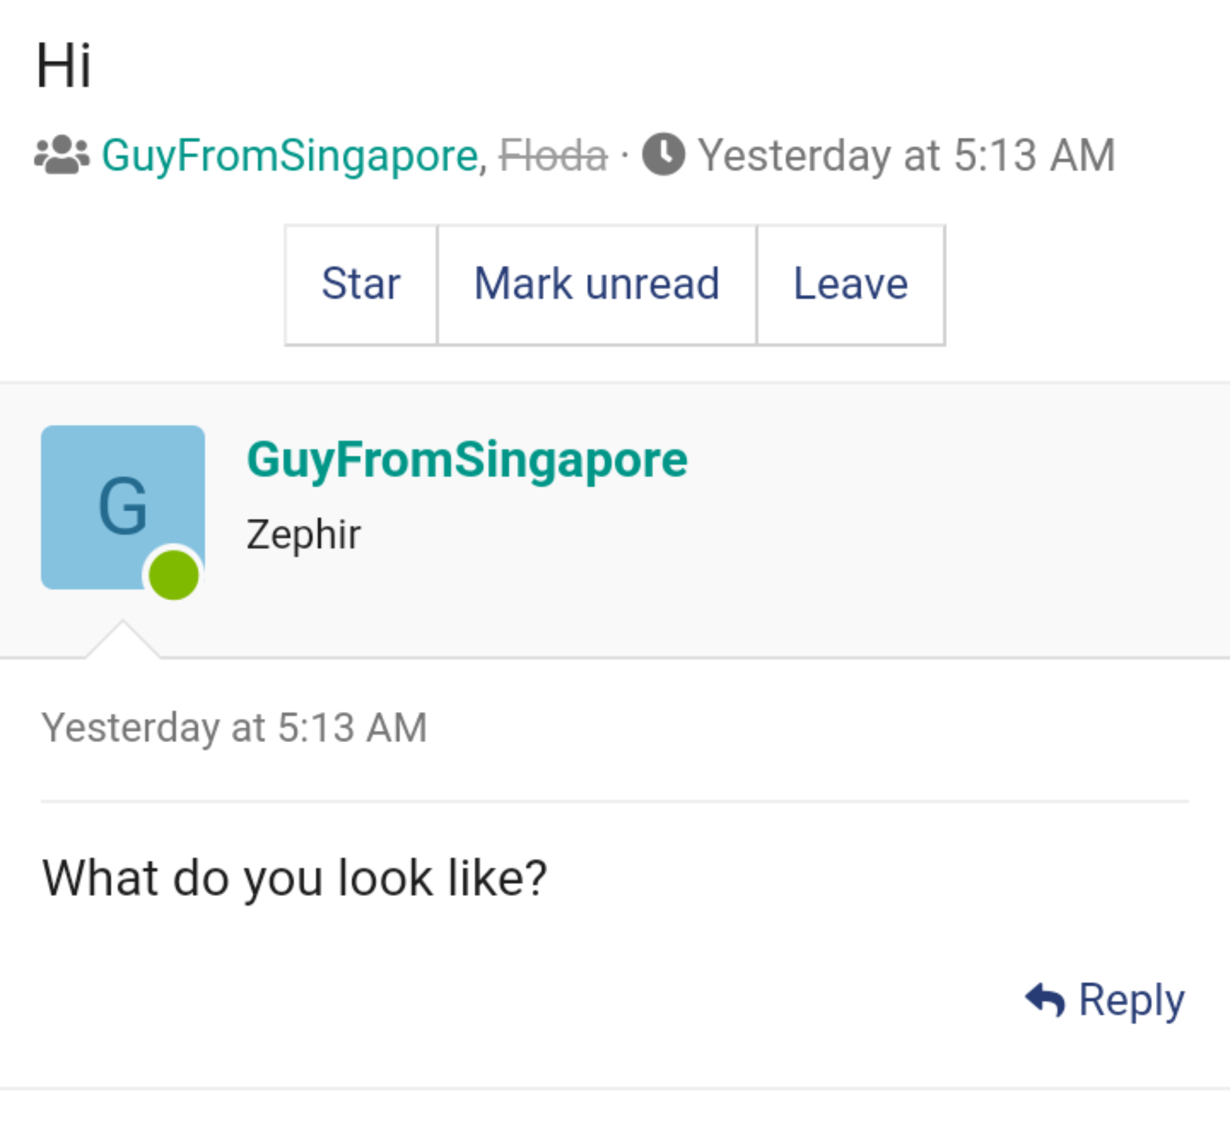Image resolution: width=1230 pixels, height=1140 pixels.
Task: Star this conversation
Action: (x=361, y=284)
